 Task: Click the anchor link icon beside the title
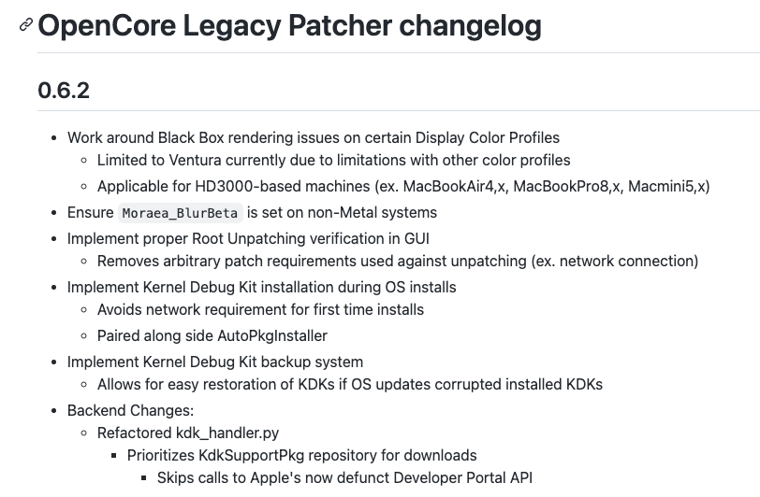[x=25, y=24]
